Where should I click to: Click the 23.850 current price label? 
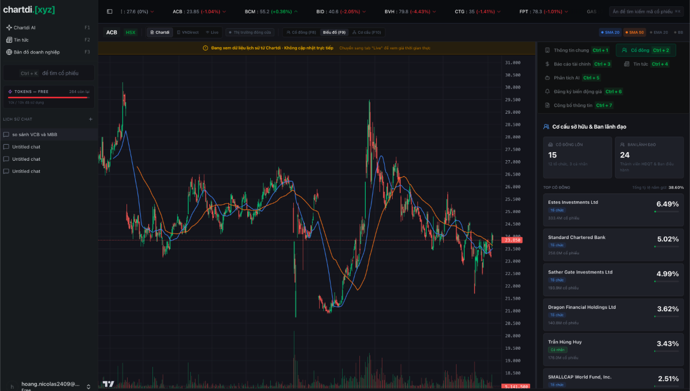tap(512, 241)
